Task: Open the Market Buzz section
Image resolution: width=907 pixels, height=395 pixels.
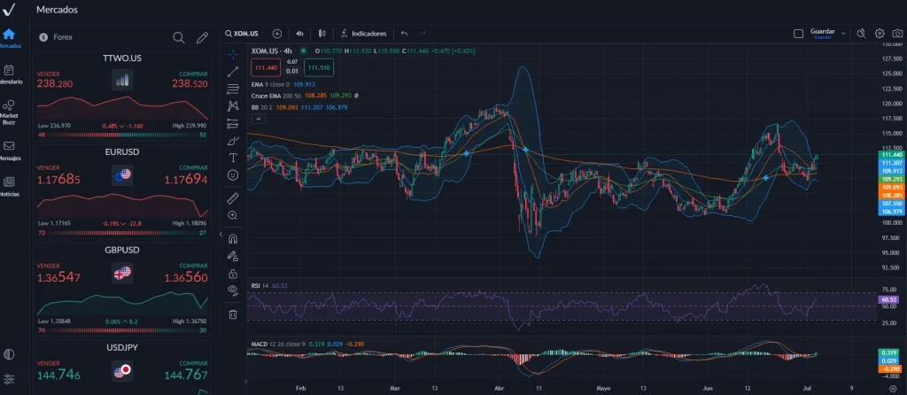Action: pos(9,112)
